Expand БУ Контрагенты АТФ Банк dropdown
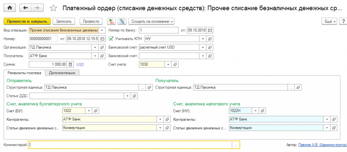The image size is (347, 152). (x=160, y=119)
